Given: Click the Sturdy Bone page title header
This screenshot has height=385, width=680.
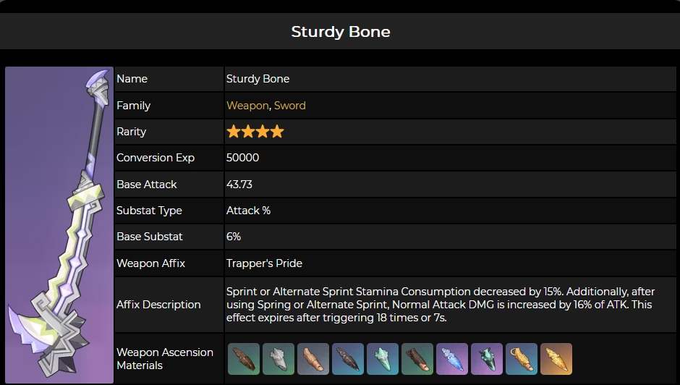Looking at the screenshot, I should coord(340,32).
